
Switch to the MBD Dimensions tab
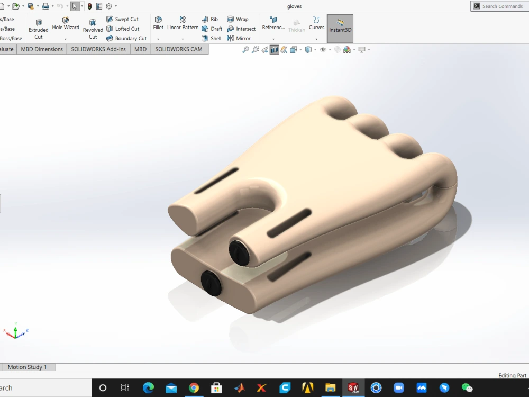tap(42, 49)
